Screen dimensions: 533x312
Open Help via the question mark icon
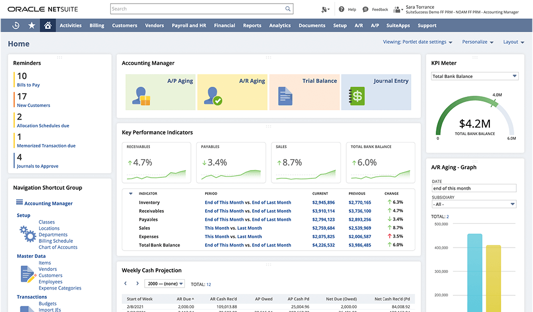click(340, 9)
